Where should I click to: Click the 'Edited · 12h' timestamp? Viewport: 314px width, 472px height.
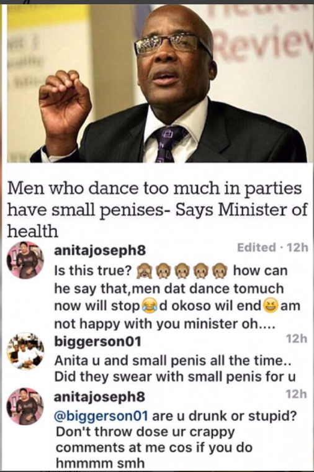pyautogui.click(x=272, y=248)
